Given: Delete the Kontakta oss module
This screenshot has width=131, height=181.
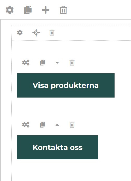Looking at the screenshot, I should click(72, 125).
